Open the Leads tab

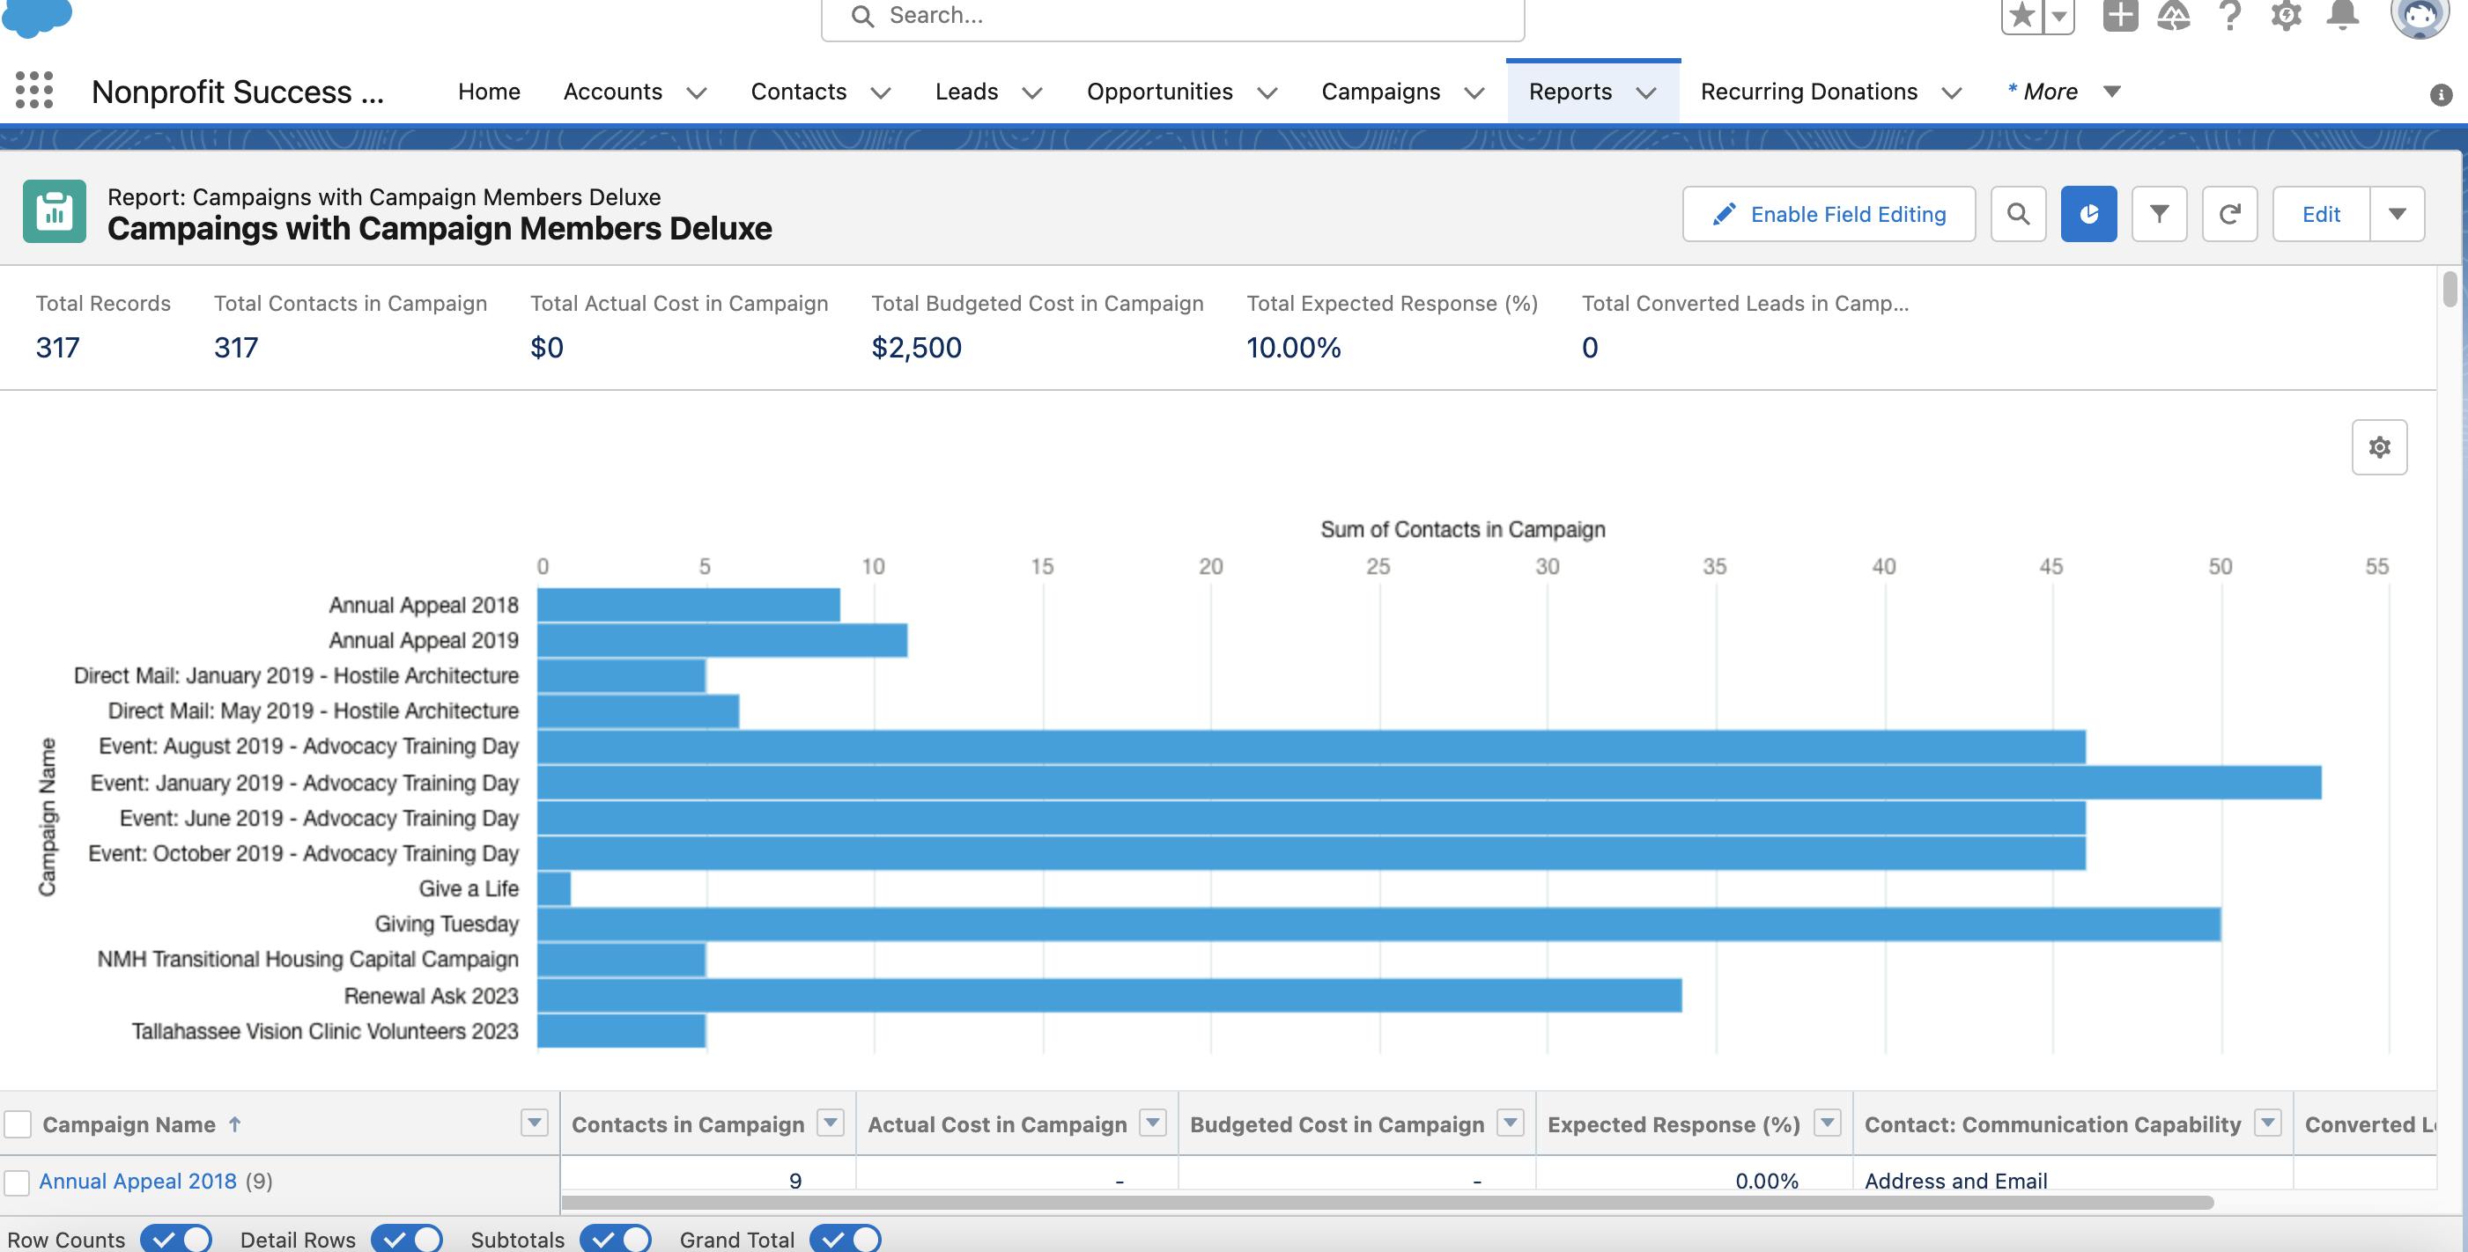[x=965, y=91]
